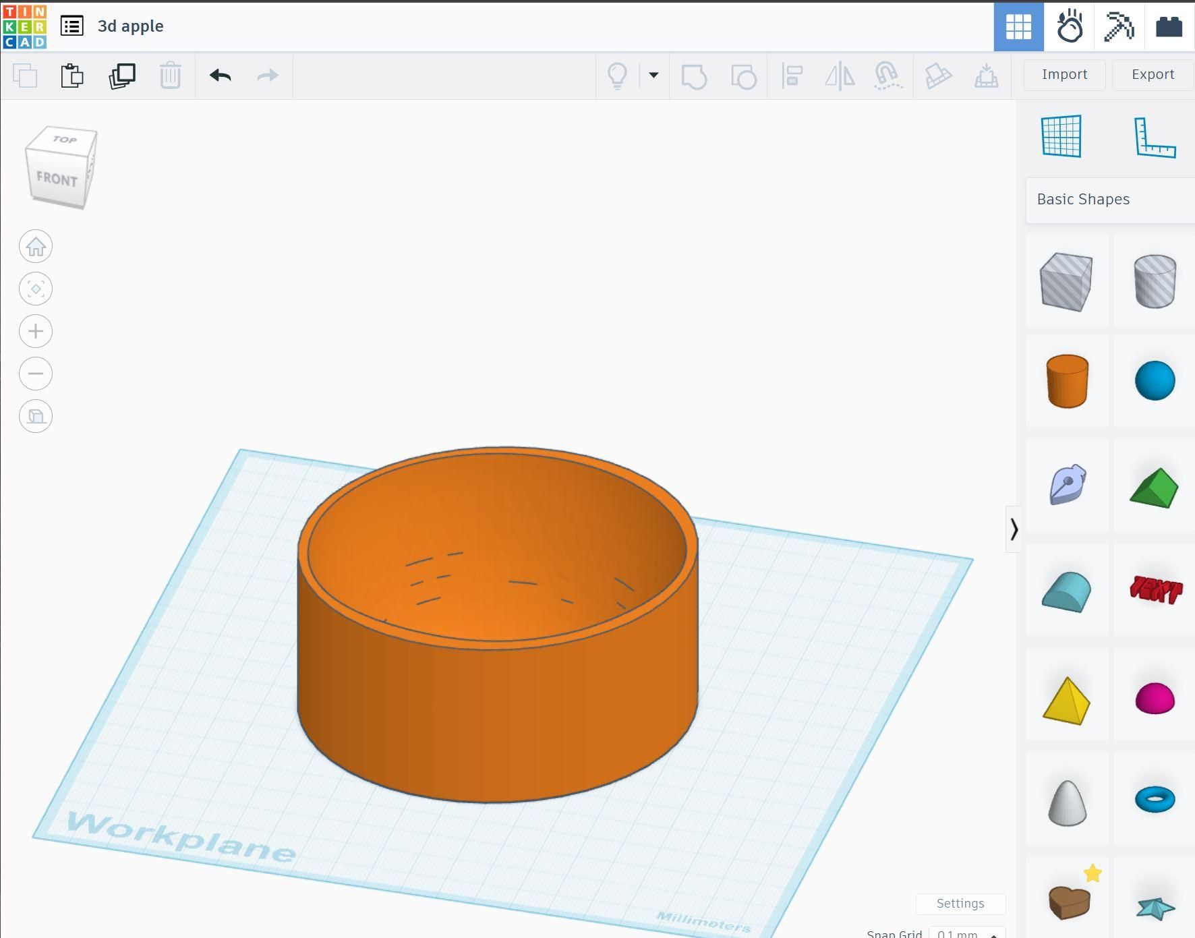Click the Zoom out minus button
The width and height of the screenshot is (1195, 938).
36,374
